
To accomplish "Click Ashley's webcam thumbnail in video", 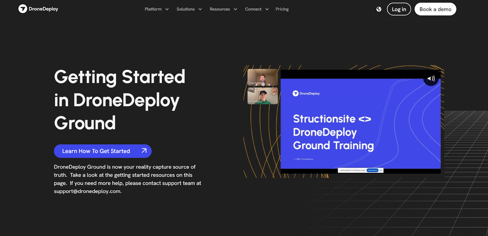I will click(x=263, y=96).
